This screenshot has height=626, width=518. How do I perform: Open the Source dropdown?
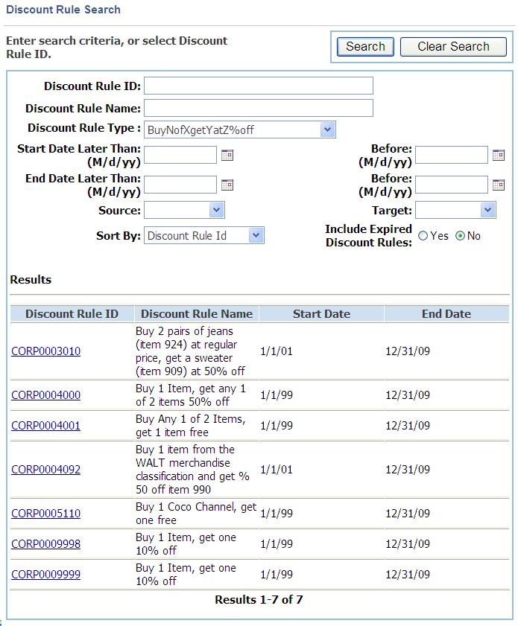point(184,210)
